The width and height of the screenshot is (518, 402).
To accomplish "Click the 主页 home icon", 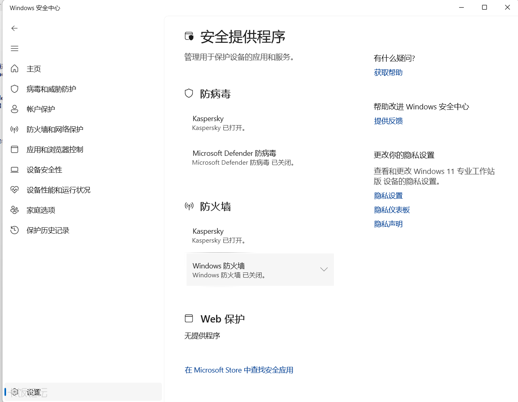I will tap(15, 69).
